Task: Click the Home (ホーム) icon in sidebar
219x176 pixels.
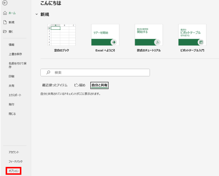Action: pos(5,13)
